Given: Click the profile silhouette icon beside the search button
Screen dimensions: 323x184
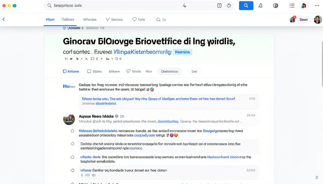Looking at the screenshot, I should [x=261, y=5].
